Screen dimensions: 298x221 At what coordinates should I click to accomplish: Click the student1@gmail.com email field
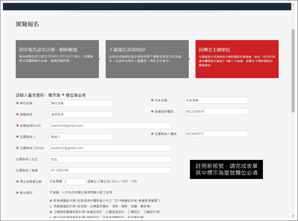(110, 148)
